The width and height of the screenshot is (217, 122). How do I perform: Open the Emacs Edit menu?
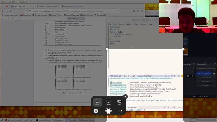pos(115,24)
